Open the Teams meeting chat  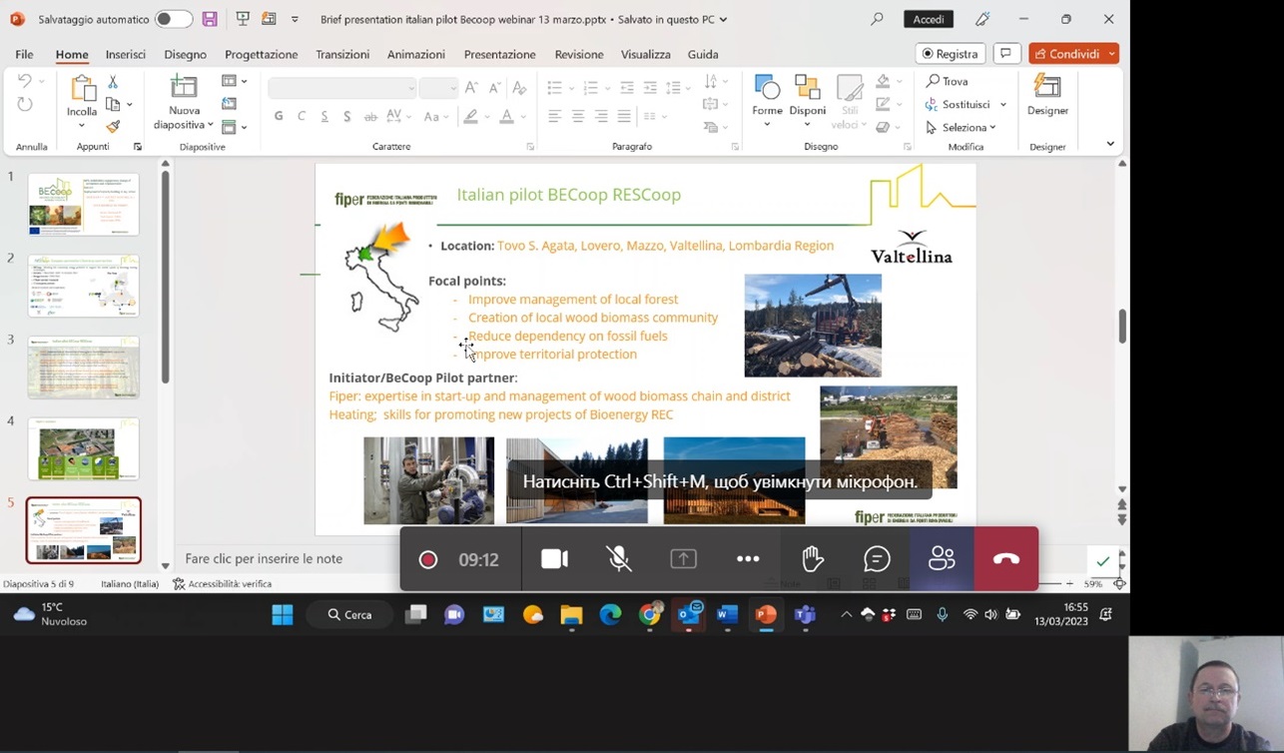click(877, 559)
